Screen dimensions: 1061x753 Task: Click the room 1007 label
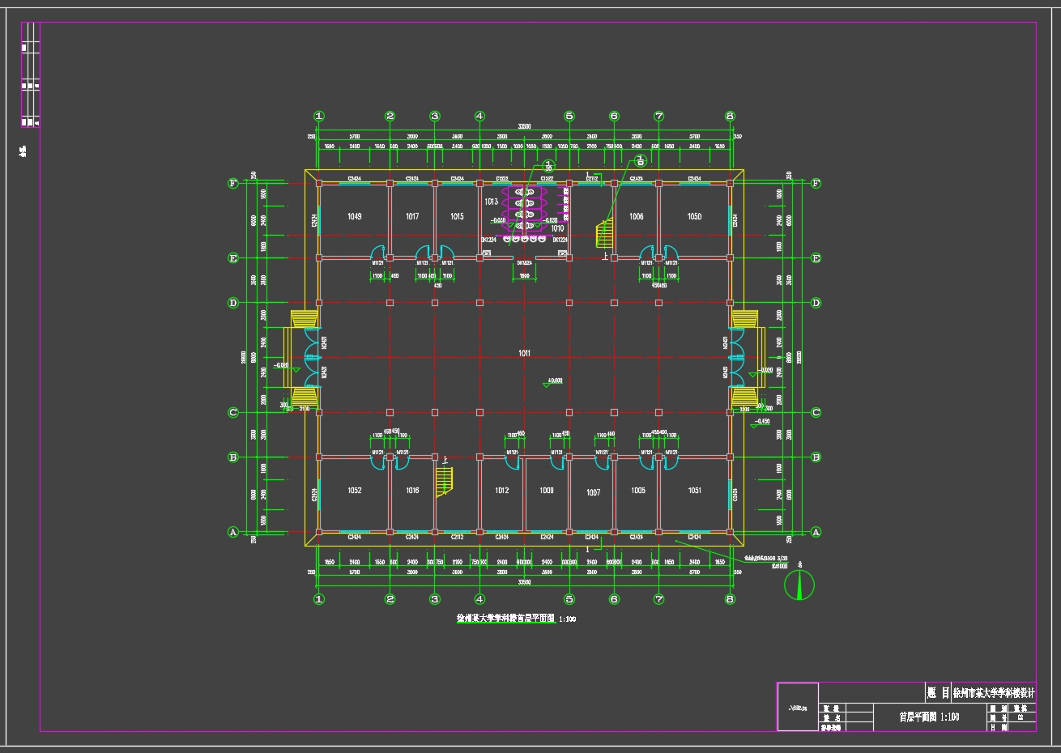pos(593,492)
